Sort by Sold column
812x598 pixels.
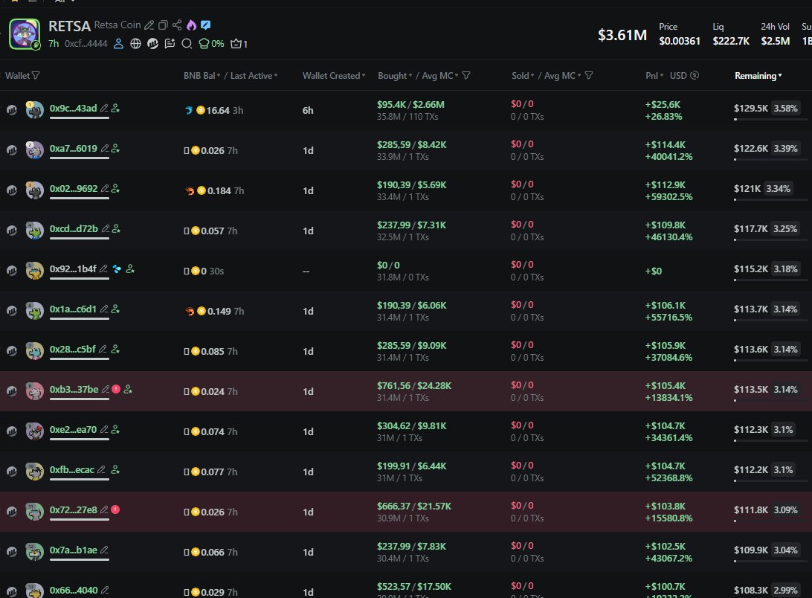(x=523, y=76)
